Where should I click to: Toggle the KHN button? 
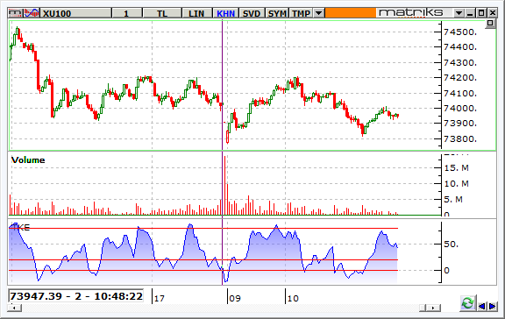[226, 13]
